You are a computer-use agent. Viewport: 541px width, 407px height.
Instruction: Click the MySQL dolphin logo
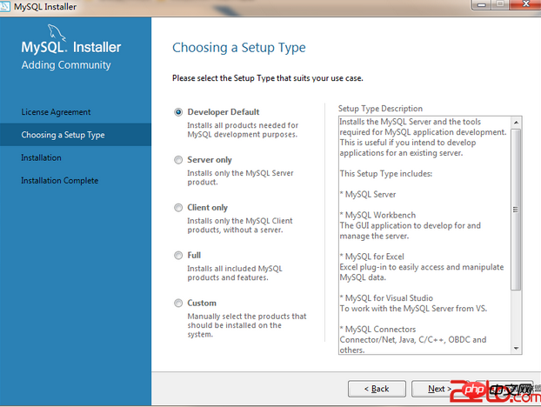point(57,32)
